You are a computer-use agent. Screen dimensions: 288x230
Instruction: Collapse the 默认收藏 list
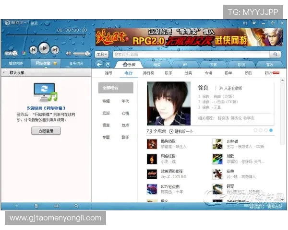tap(4, 73)
